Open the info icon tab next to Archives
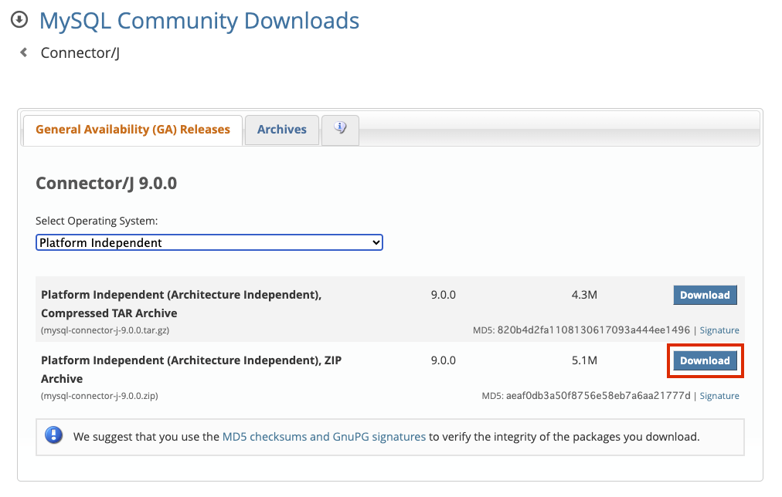 [x=340, y=129]
